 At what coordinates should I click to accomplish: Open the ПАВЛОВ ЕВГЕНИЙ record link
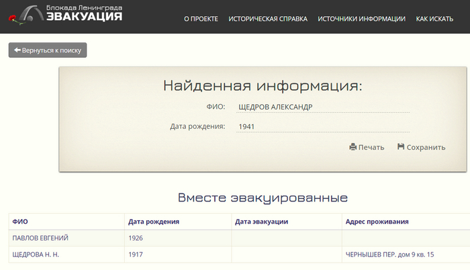[x=40, y=238]
